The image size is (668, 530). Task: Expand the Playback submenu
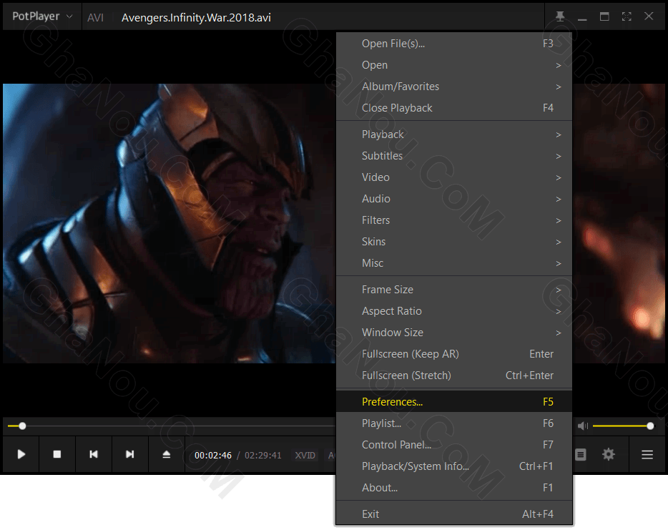[454, 134]
